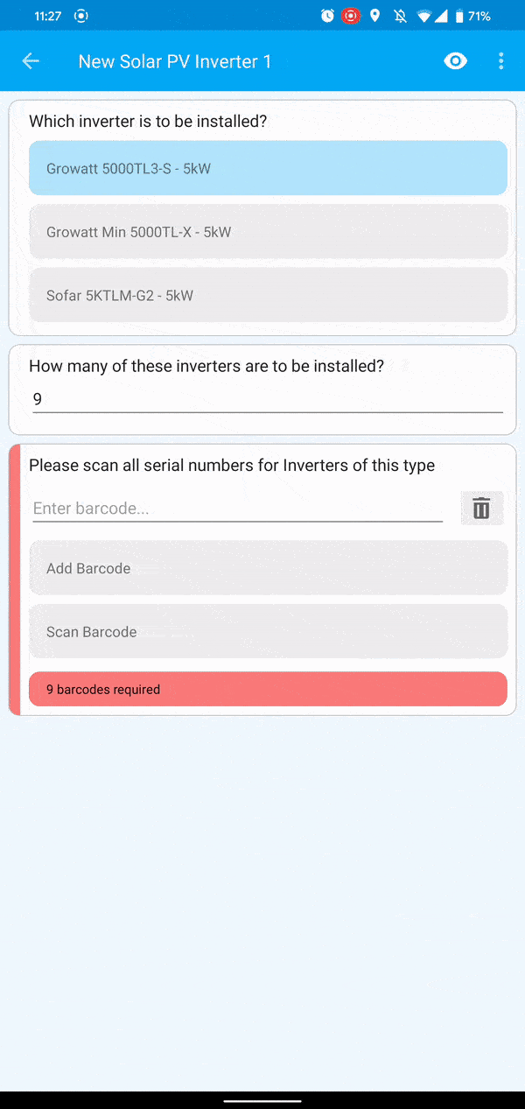Tap the battery 71% indicator
Image resolution: width=525 pixels, height=1109 pixels.
click(472, 16)
